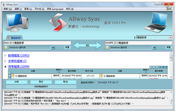Click the 2014/2/5 下午 12:48 date cell
The height and width of the screenshot is (112, 176).
click(x=158, y=76)
